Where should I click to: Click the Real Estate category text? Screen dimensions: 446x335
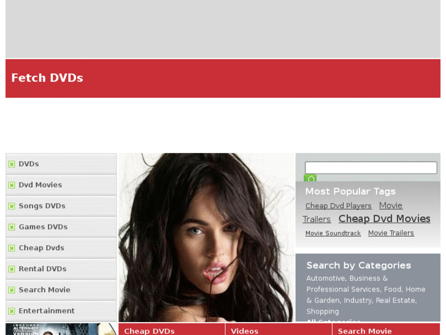395,301
